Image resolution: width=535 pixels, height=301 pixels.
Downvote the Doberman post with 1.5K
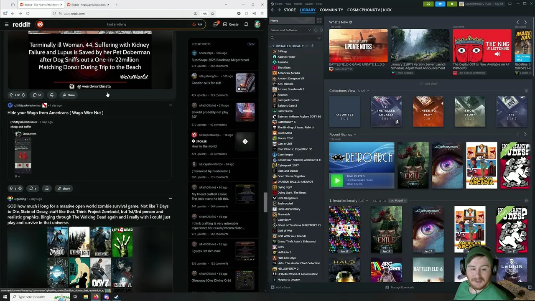23,95
